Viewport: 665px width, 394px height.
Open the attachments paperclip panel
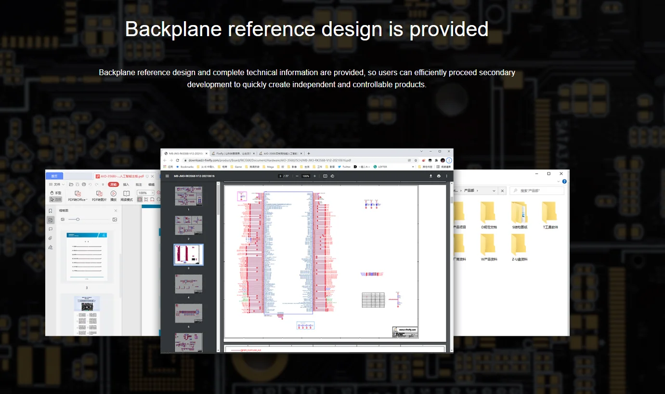tap(51, 238)
